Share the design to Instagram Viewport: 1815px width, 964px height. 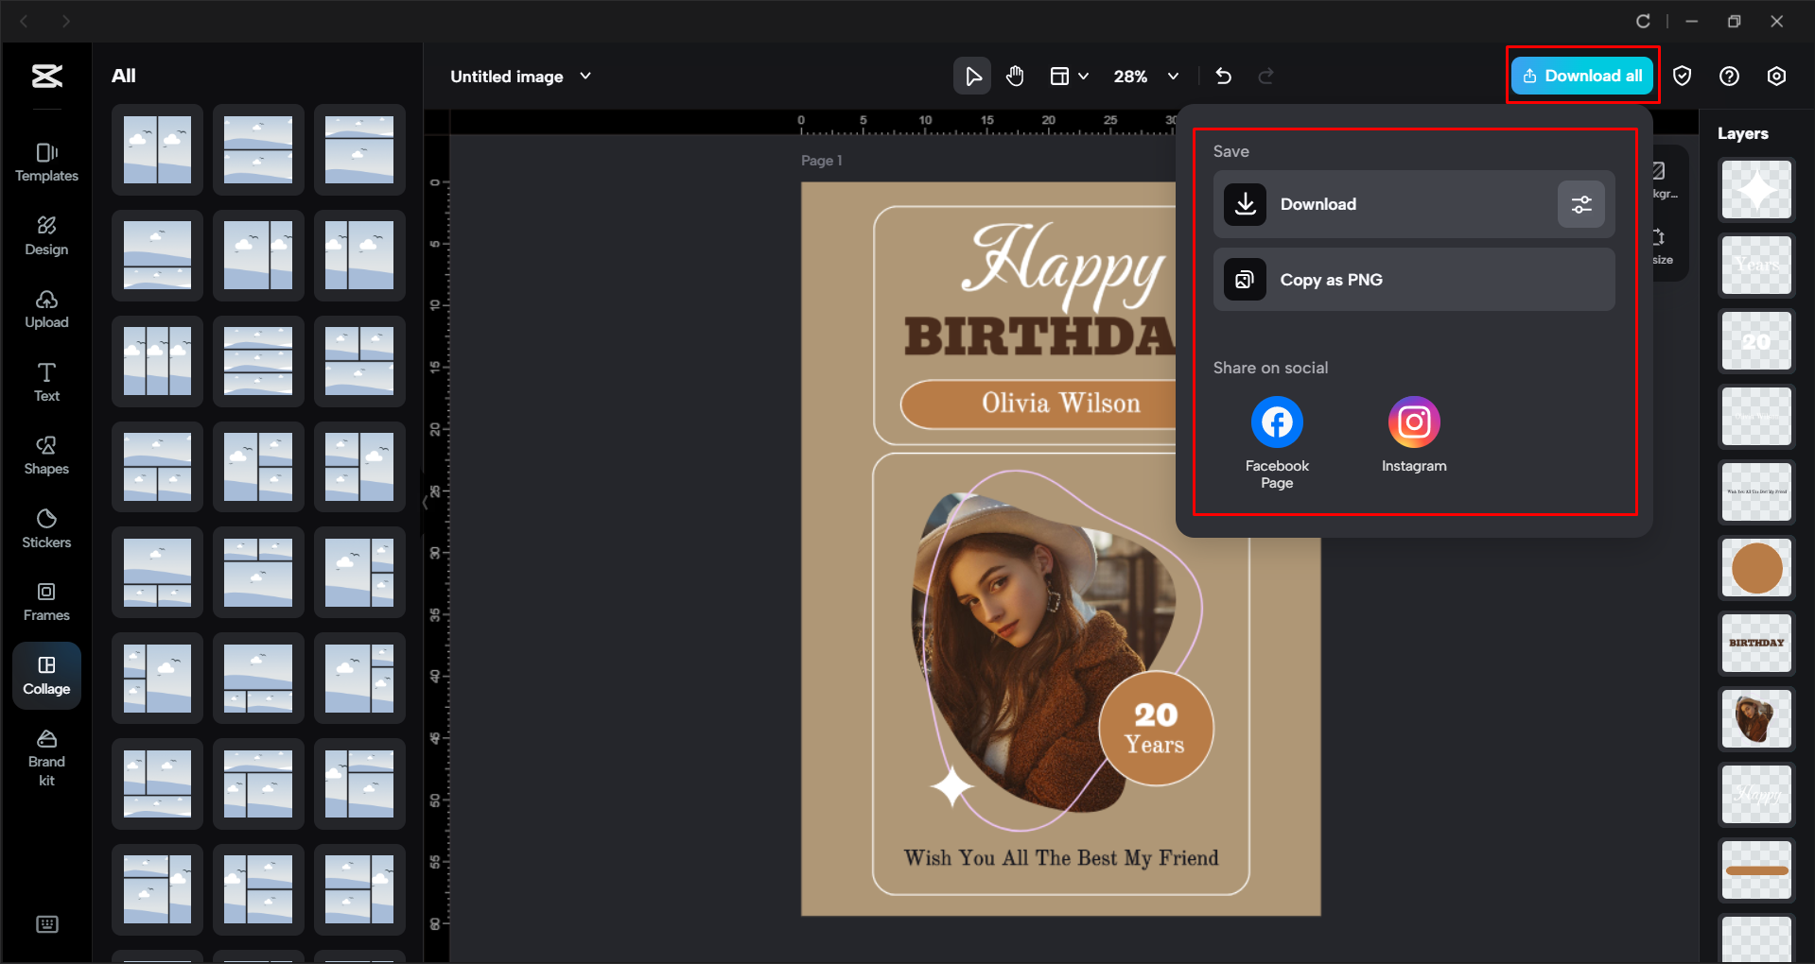pyautogui.click(x=1413, y=422)
